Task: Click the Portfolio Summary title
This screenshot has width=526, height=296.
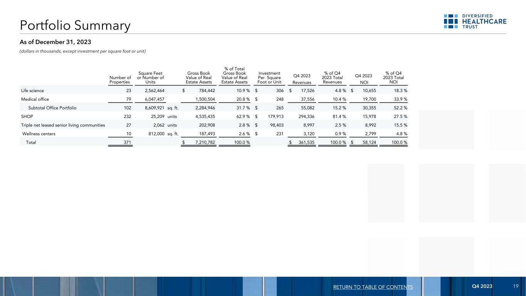Action: [75, 26]
